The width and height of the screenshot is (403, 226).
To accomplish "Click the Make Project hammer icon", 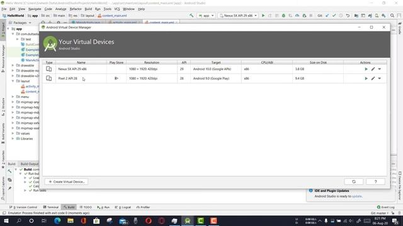I will 191,16.
